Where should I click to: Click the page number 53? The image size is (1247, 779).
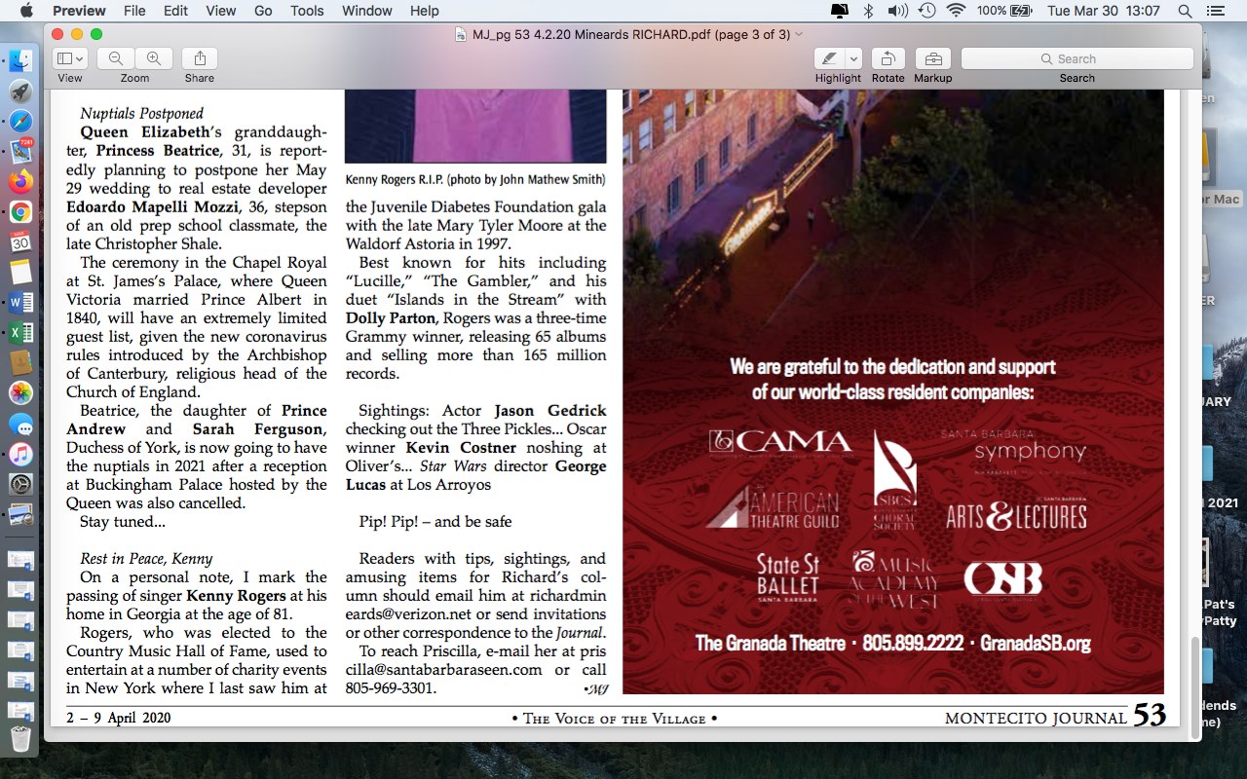[x=1150, y=716]
